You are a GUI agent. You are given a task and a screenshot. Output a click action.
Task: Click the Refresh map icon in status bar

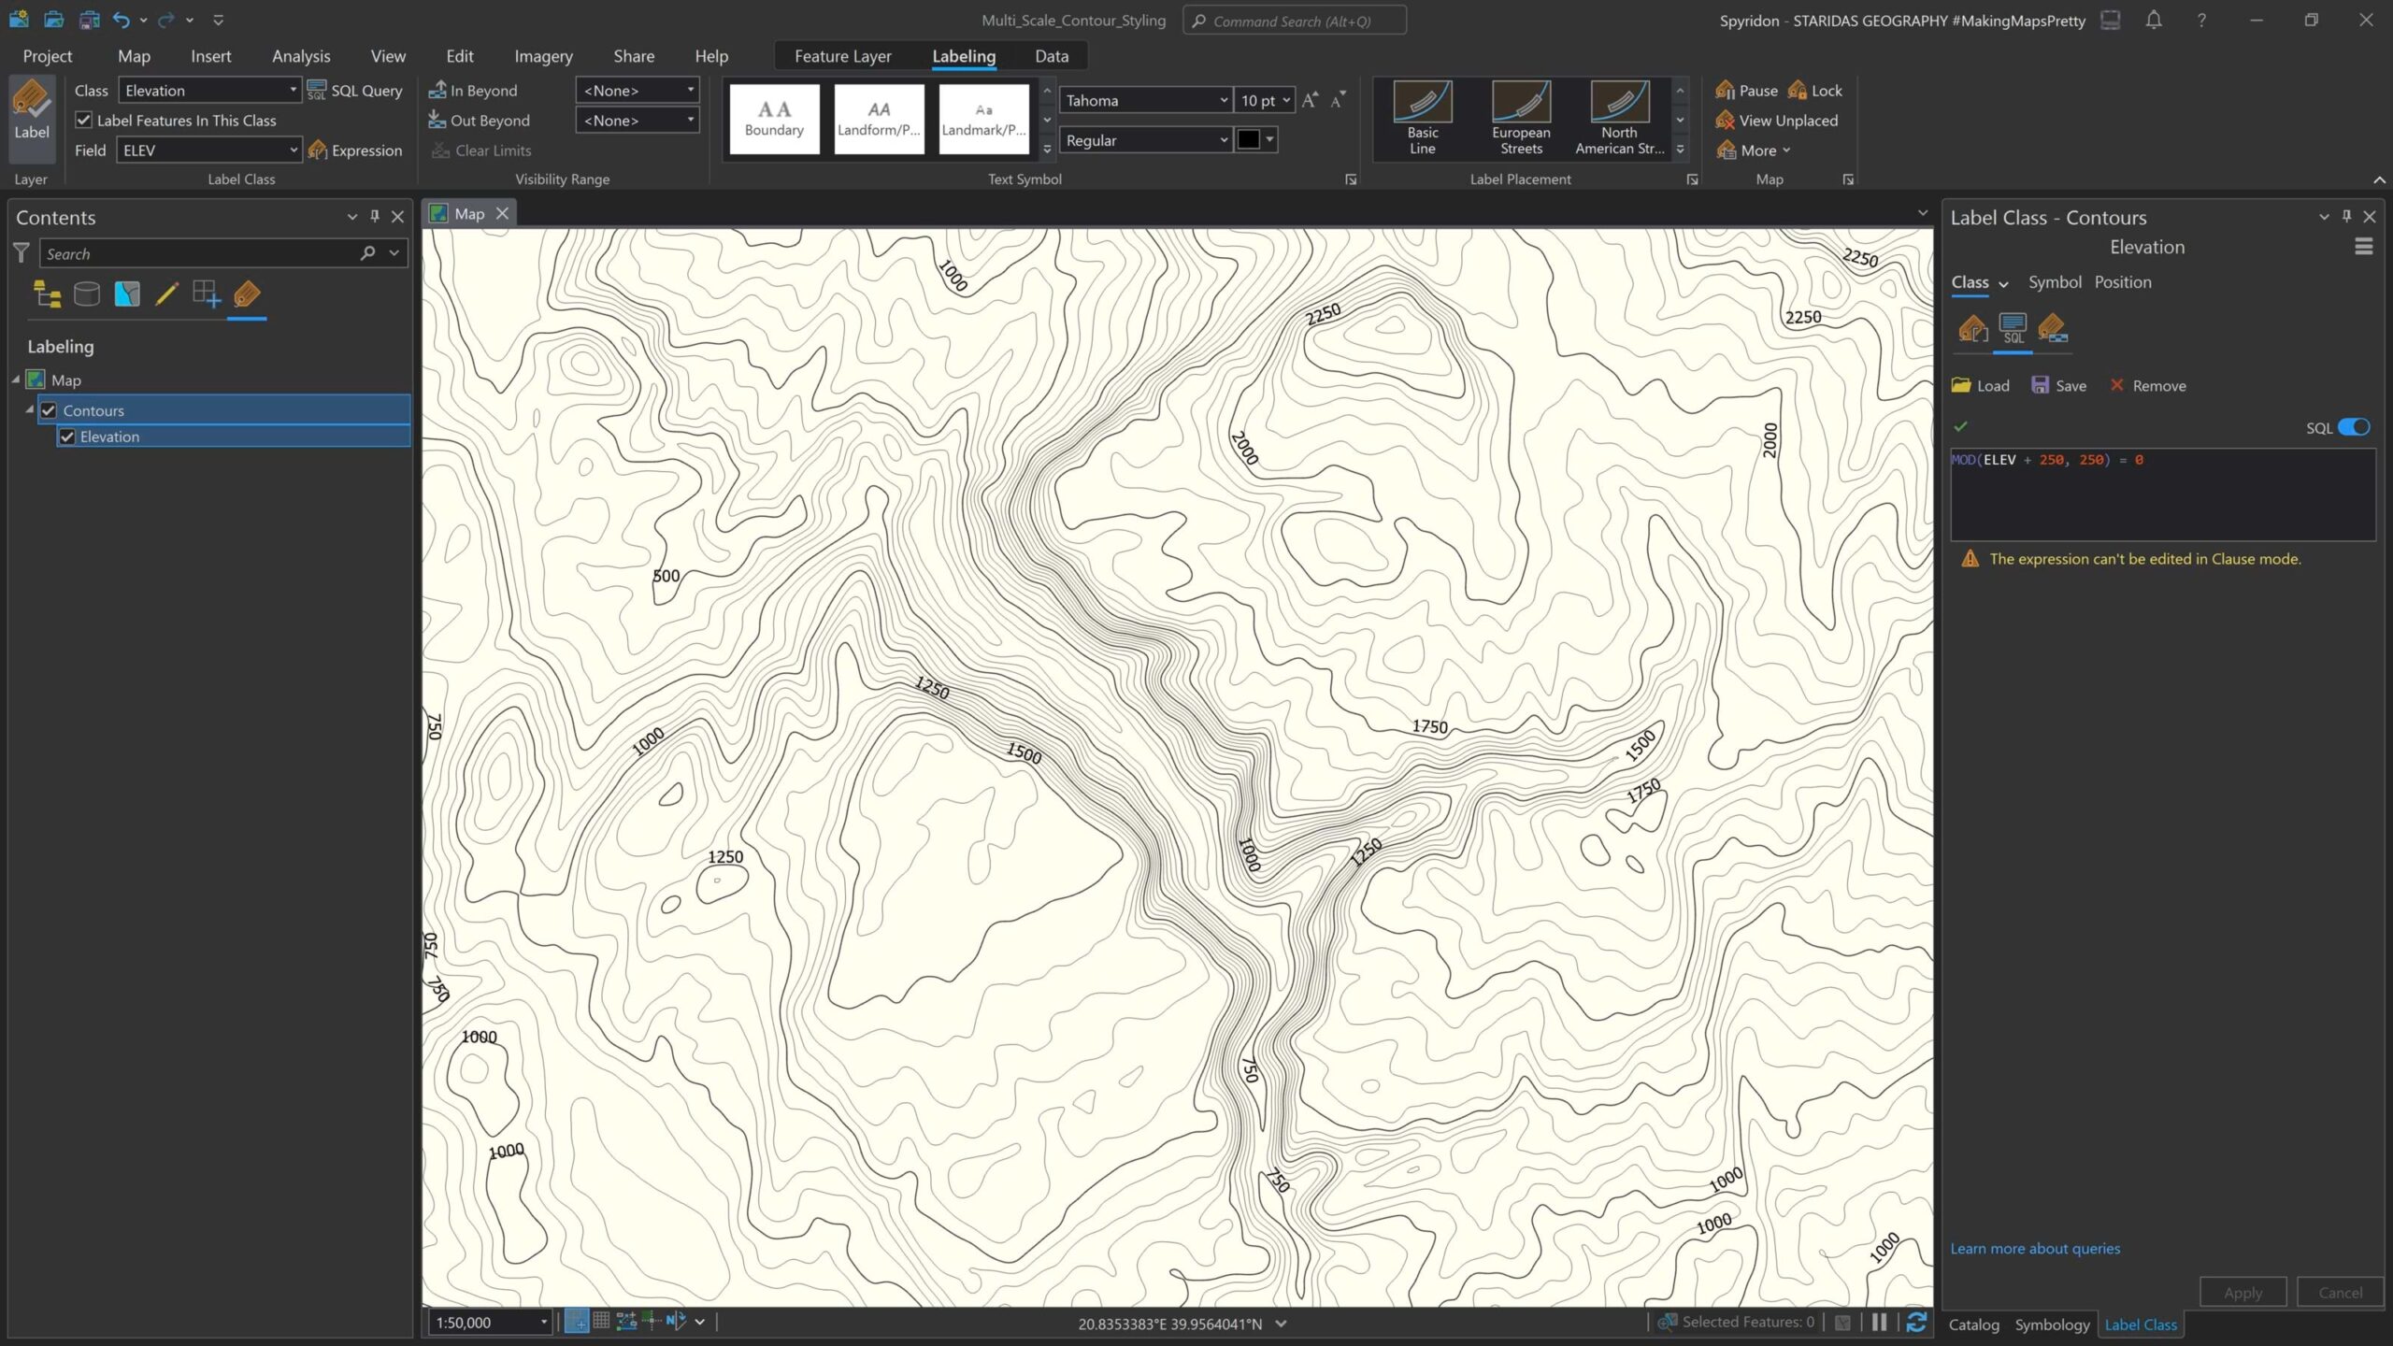point(1915,1322)
